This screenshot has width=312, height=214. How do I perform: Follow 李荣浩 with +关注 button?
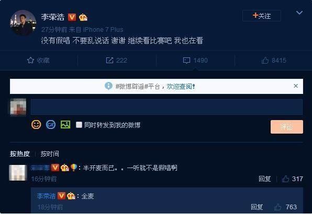(x=262, y=16)
